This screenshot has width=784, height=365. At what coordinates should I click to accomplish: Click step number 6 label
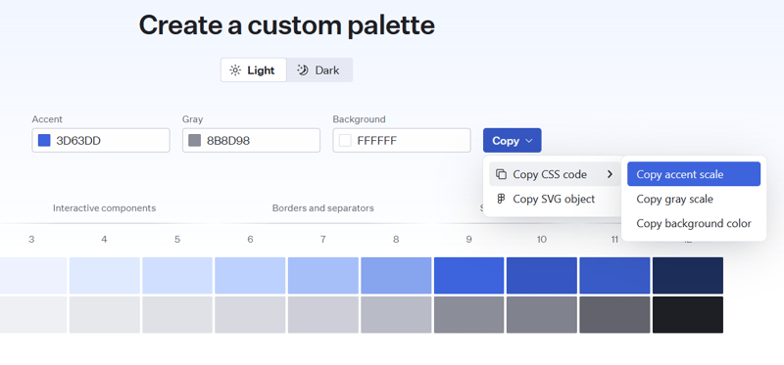click(x=250, y=240)
